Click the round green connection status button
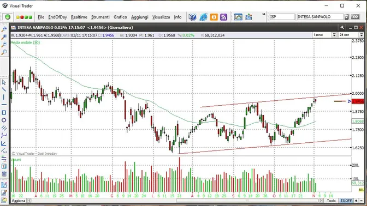This screenshot has height=206, width=367. (8, 17)
